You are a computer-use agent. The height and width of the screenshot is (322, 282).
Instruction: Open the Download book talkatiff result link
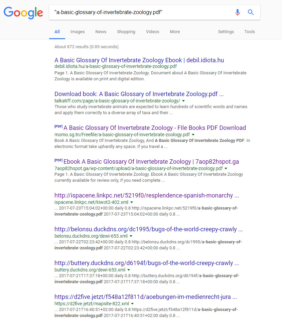[139, 94]
